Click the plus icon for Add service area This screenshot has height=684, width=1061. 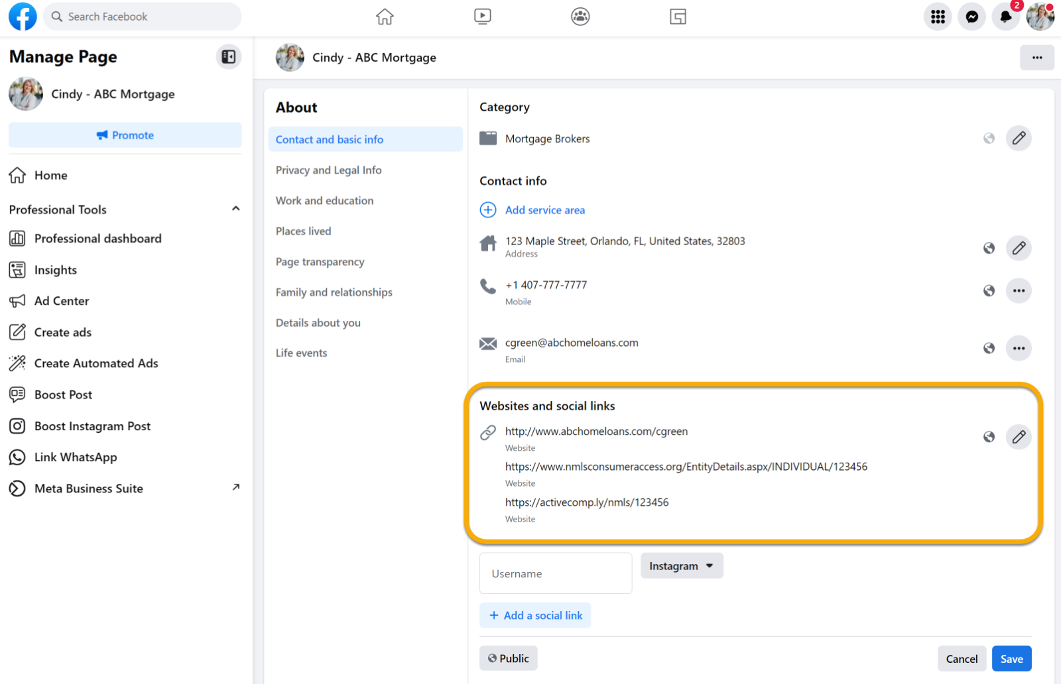[488, 210]
